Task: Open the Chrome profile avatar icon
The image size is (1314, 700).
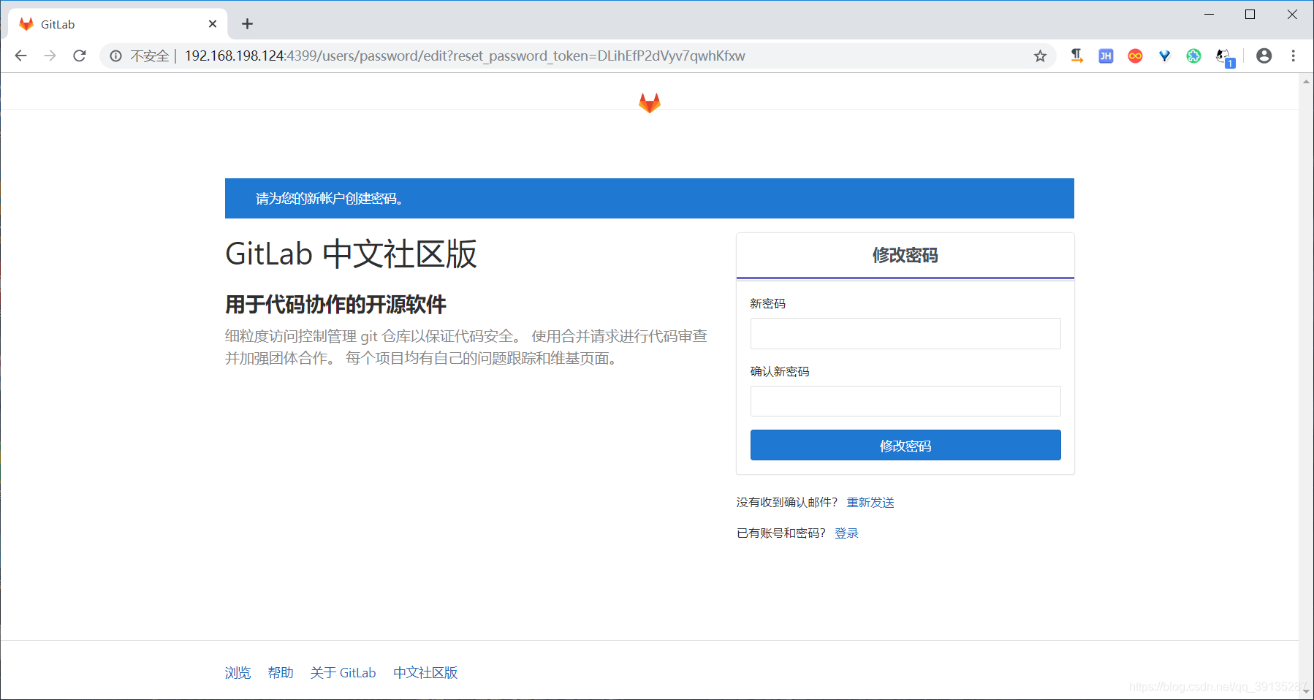Action: [x=1264, y=56]
